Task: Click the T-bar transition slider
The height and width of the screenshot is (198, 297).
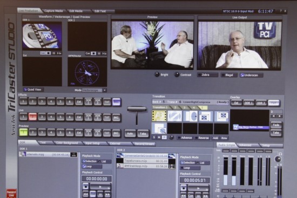Action: (137, 110)
